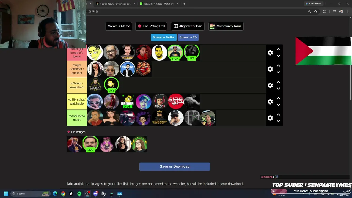Open settings gear for the mana3refhomesh tier row
The image size is (352, 198).
(270, 118)
